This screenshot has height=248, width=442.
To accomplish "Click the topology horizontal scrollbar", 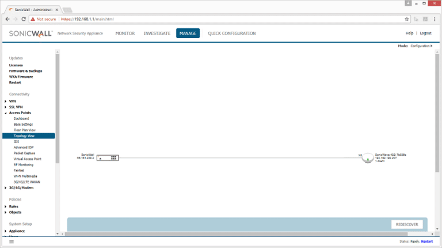I will (236, 234).
